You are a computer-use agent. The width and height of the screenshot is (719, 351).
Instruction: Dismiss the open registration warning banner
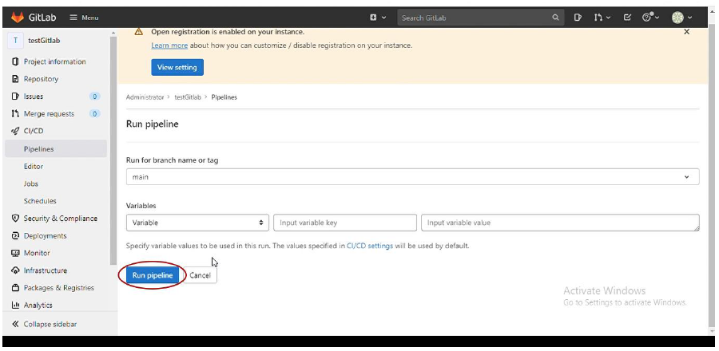[686, 32]
